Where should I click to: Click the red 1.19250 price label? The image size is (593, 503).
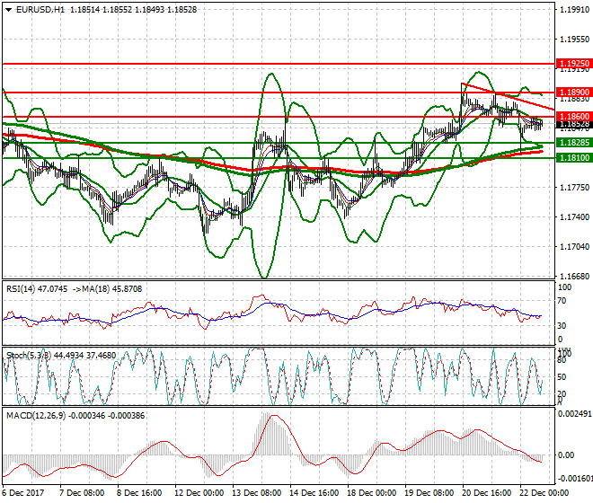point(574,64)
